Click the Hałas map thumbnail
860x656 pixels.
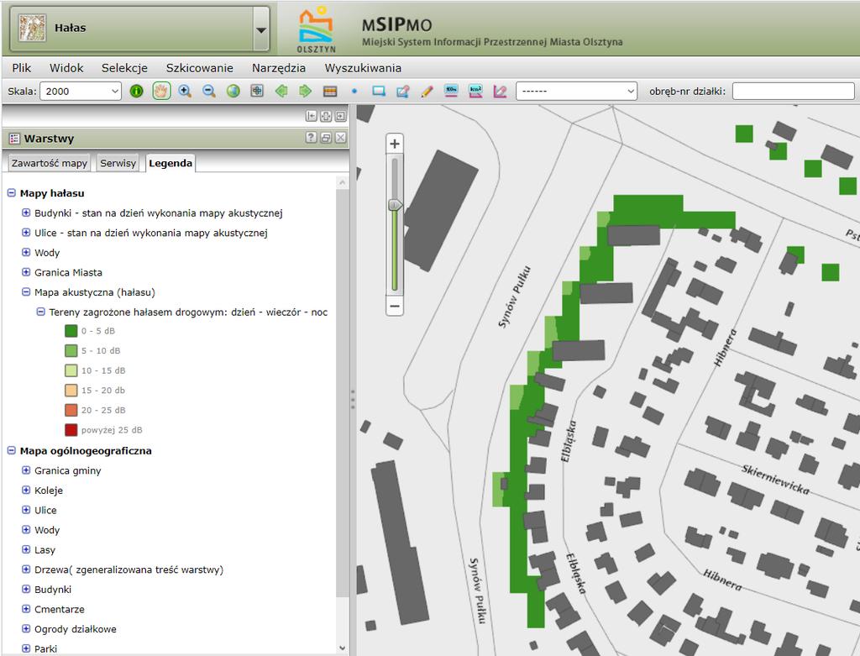coord(33,28)
